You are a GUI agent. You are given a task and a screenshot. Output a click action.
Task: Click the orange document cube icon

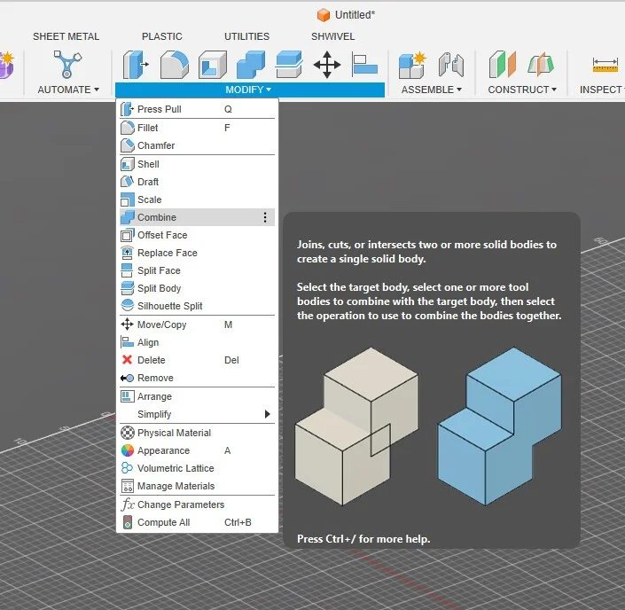pyautogui.click(x=324, y=15)
